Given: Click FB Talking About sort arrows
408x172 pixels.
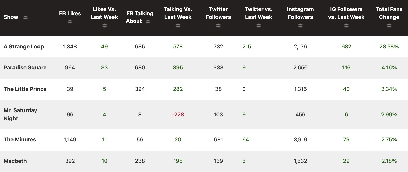Looking at the screenshot, I should tap(148, 22).
